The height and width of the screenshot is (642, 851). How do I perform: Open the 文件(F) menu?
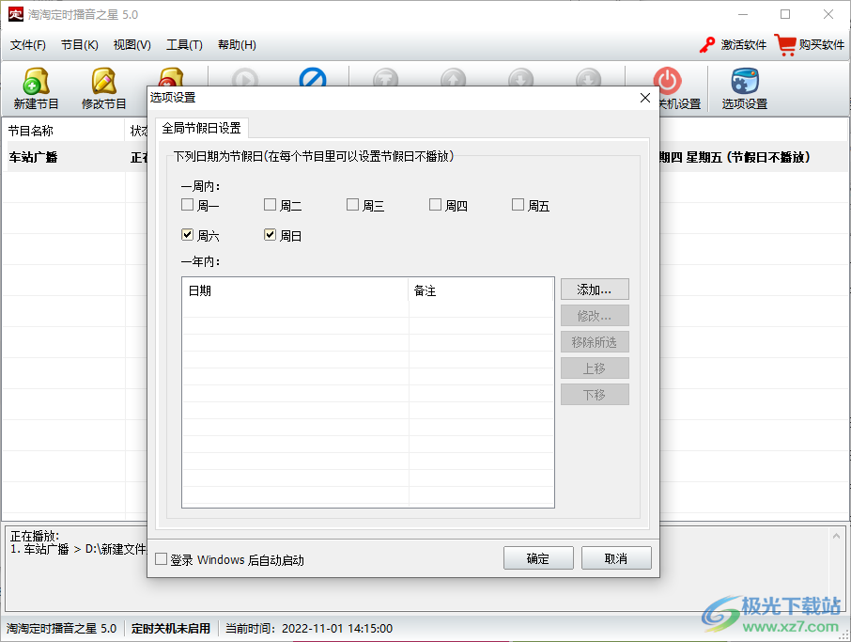(27, 44)
